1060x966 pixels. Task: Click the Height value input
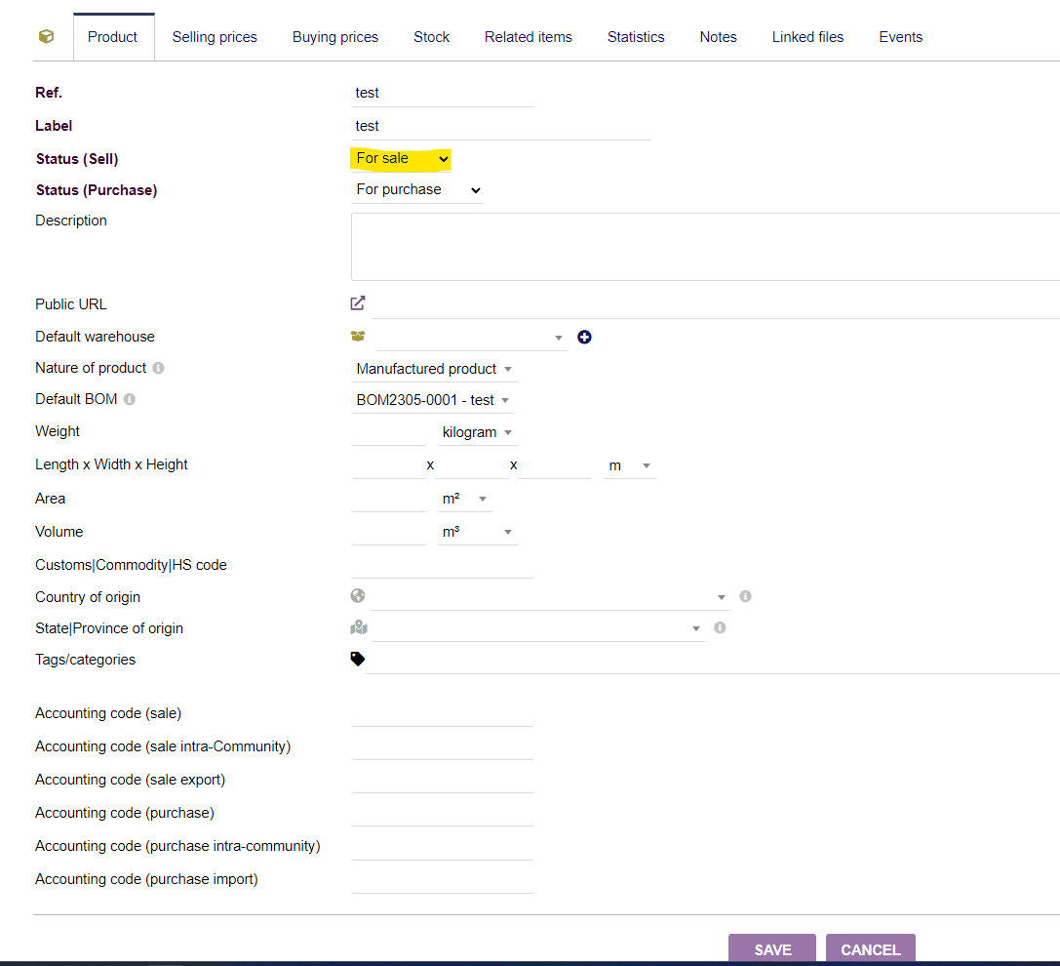[x=555, y=465]
